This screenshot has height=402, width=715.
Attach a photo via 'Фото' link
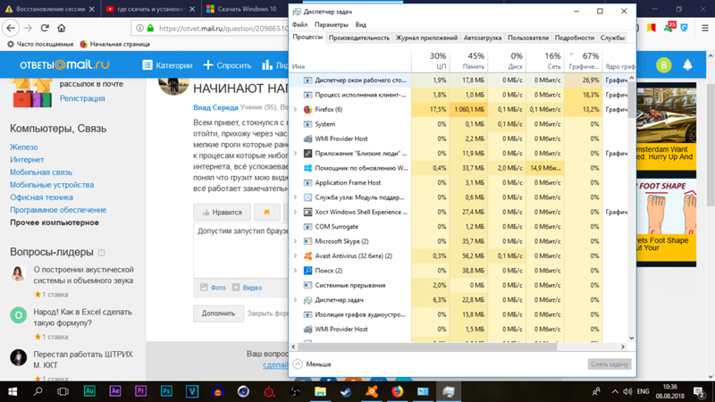(214, 288)
